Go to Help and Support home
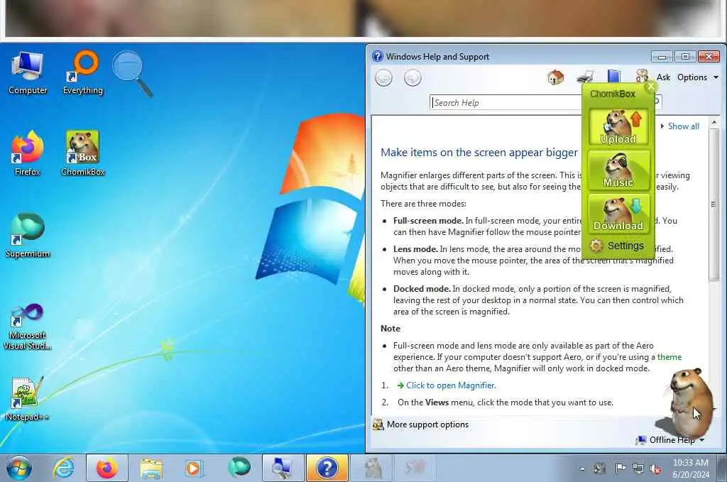Image resolution: width=727 pixels, height=482 pixels. [x=555, y=77]
